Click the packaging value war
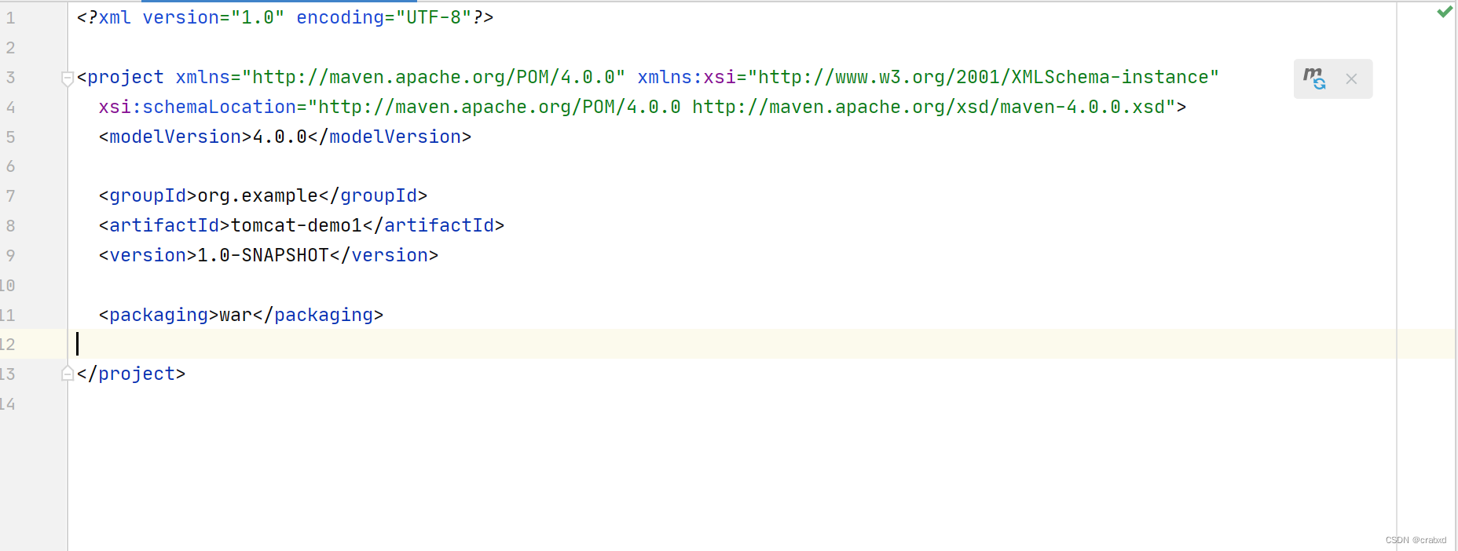 click(236, 315)
